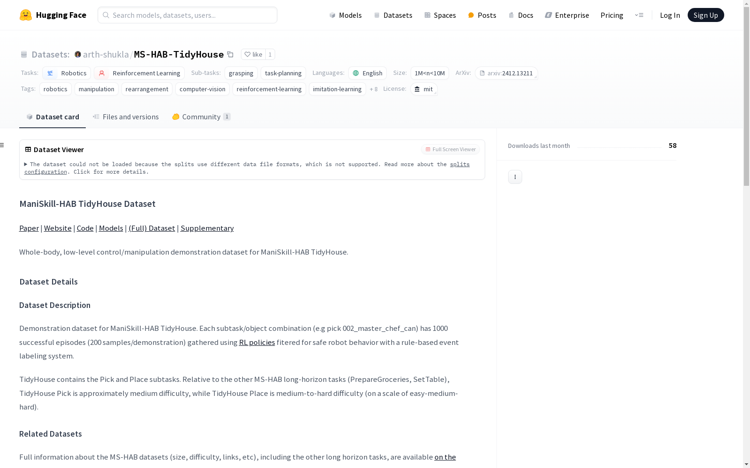This screenshot has height=468, width=750.
Task: Click the reinforcement-learning tag
Action: [x=269, y=89]
